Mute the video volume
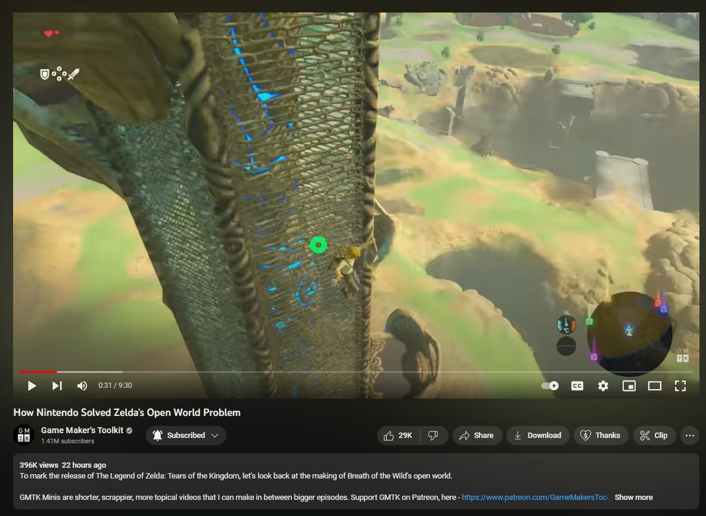 tap(82, 386)
